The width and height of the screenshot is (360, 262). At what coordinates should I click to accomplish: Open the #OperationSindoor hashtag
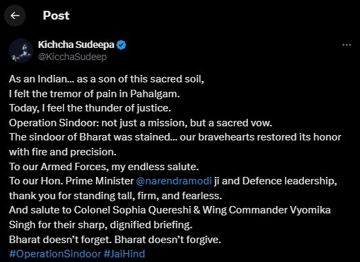click(55, 254)
